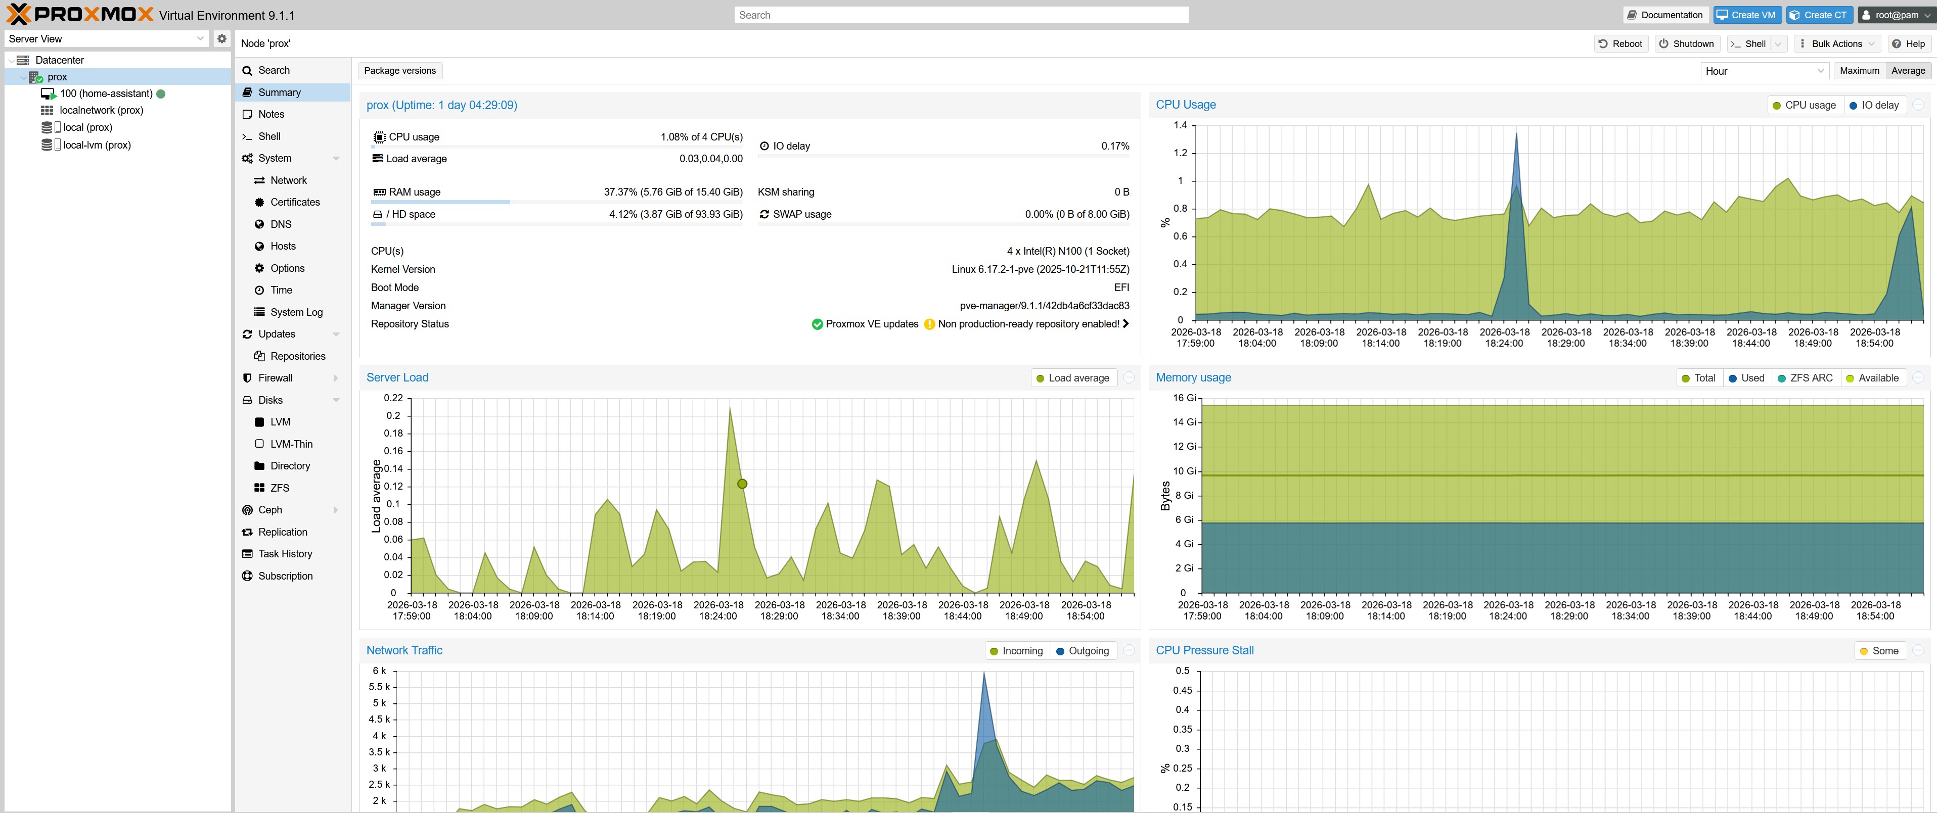This screenshot has width=1937, height=813.
Task: Open non production-ready repository warning arrow
Action: (1125, 324)
